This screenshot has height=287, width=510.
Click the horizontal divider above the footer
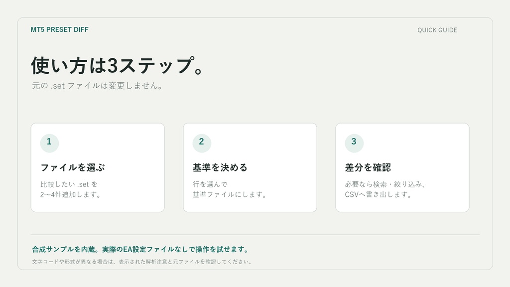coord(255,235)
